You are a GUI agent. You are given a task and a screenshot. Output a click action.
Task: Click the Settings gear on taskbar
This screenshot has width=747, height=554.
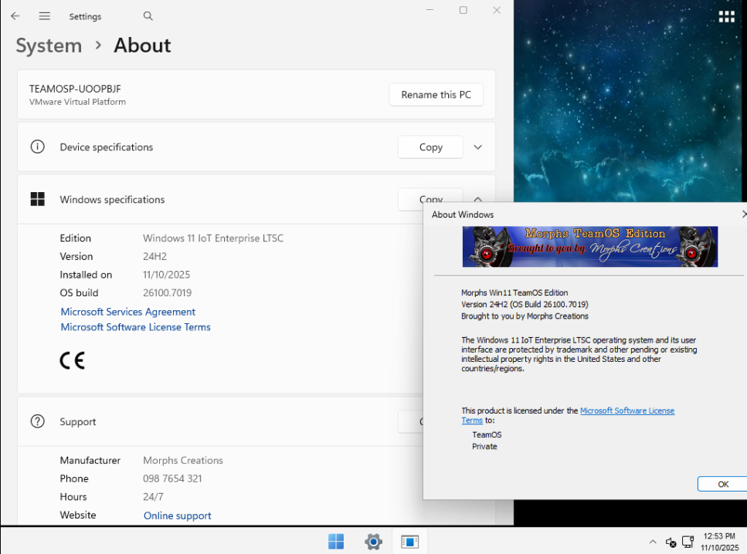[x=373, y=542]
